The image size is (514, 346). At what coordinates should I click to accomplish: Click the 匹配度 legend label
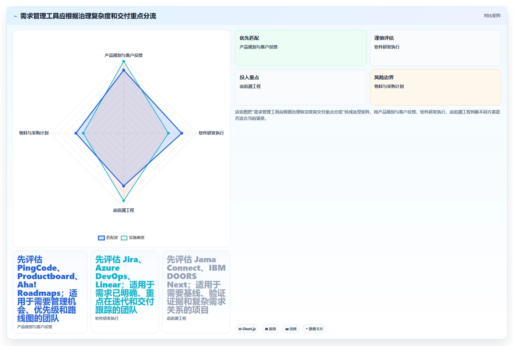click(x=112, y=238)
